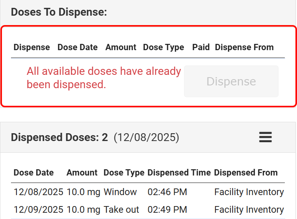Select the 12/08/2025 dispensed dose row

click(x=38, y=192)
